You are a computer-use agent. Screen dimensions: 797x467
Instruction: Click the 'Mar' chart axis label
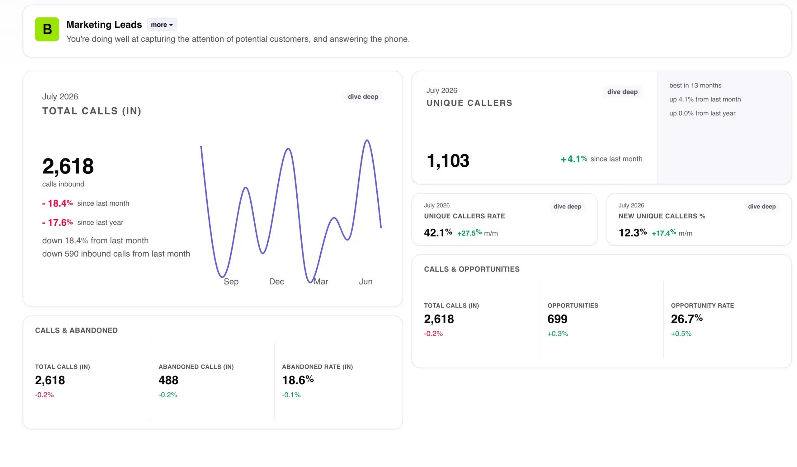tap(321, 282)
